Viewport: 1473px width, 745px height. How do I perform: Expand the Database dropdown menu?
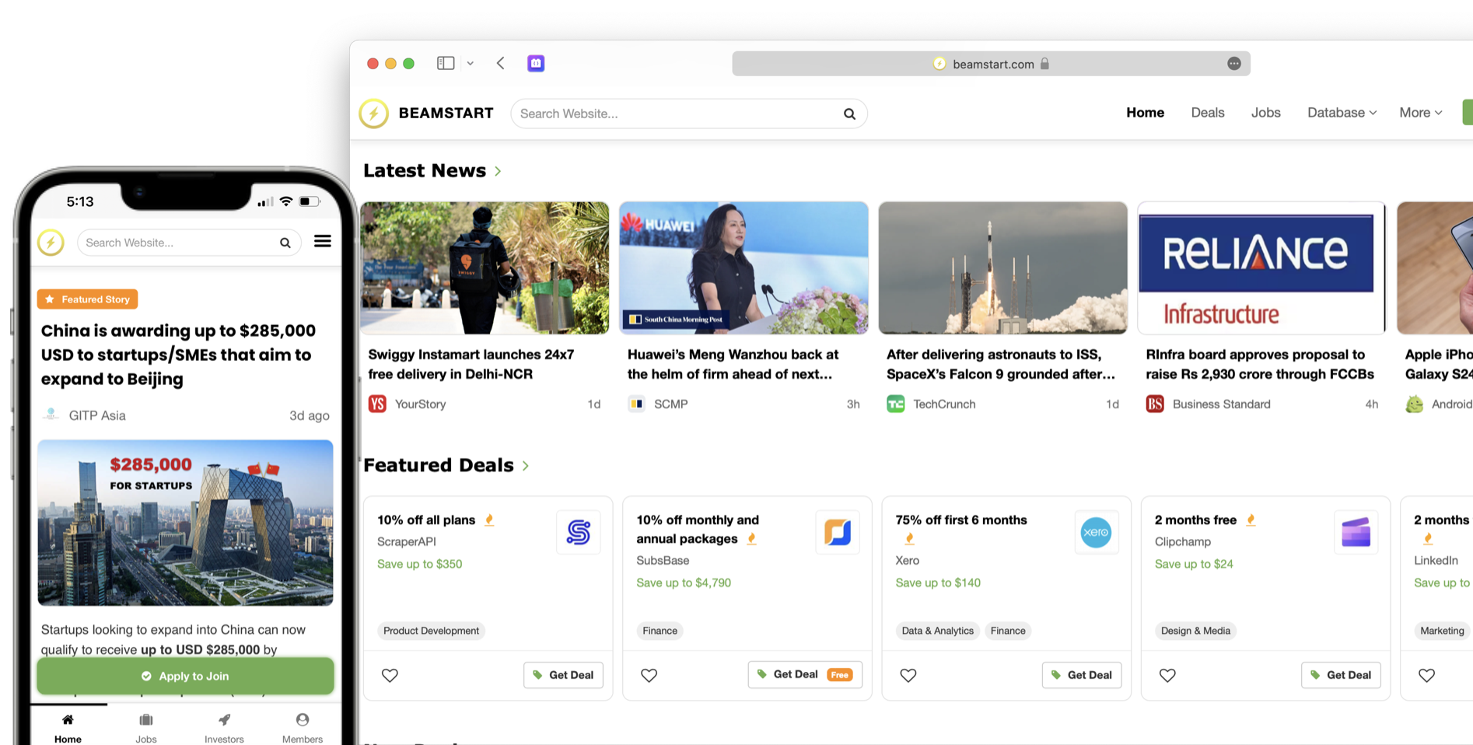1342,113
